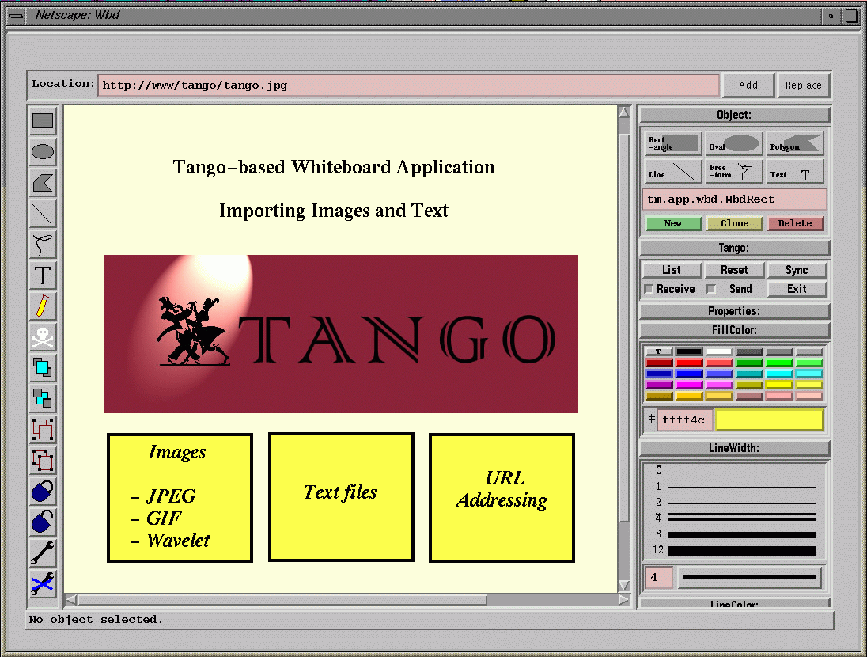Screen dimensions: 867x657
Task: Pick the black fill color swatch
Action: pyautogui.click(x=689, y=351)
